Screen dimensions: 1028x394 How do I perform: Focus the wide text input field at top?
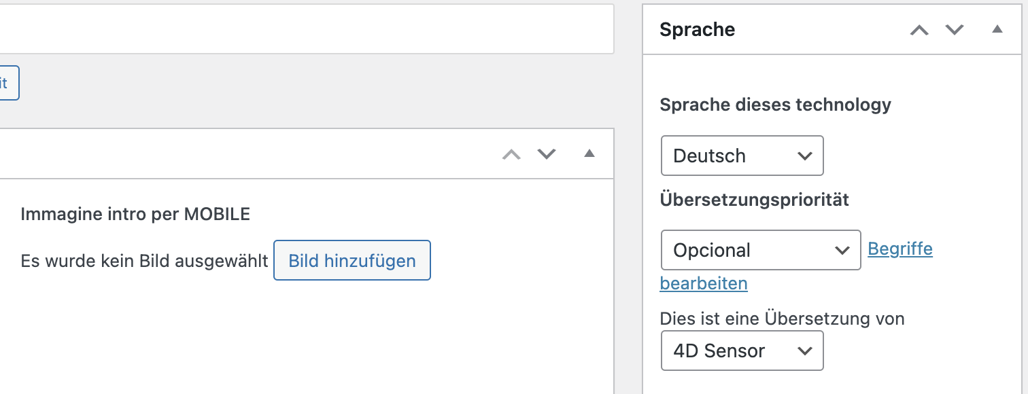pos(306,29)
